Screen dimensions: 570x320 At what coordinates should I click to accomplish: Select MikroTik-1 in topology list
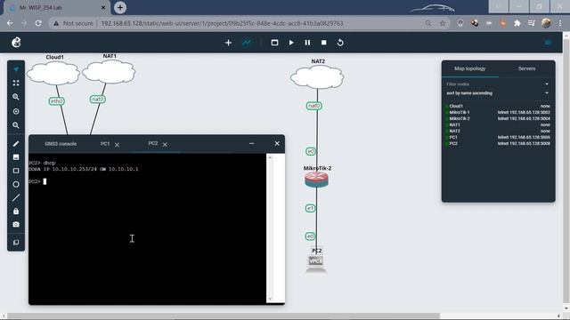460,113
